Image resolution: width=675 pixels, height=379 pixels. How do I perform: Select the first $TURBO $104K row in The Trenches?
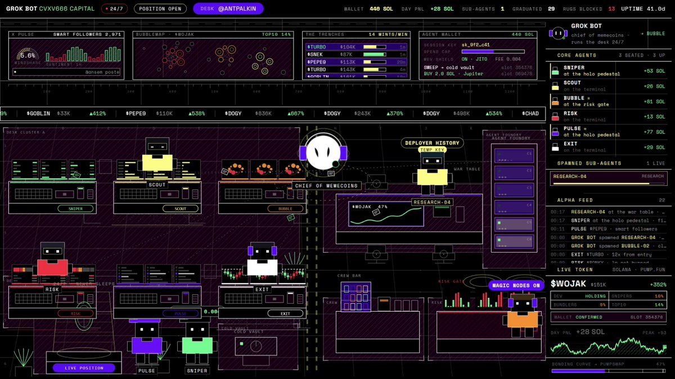click(x=357, y=47)
